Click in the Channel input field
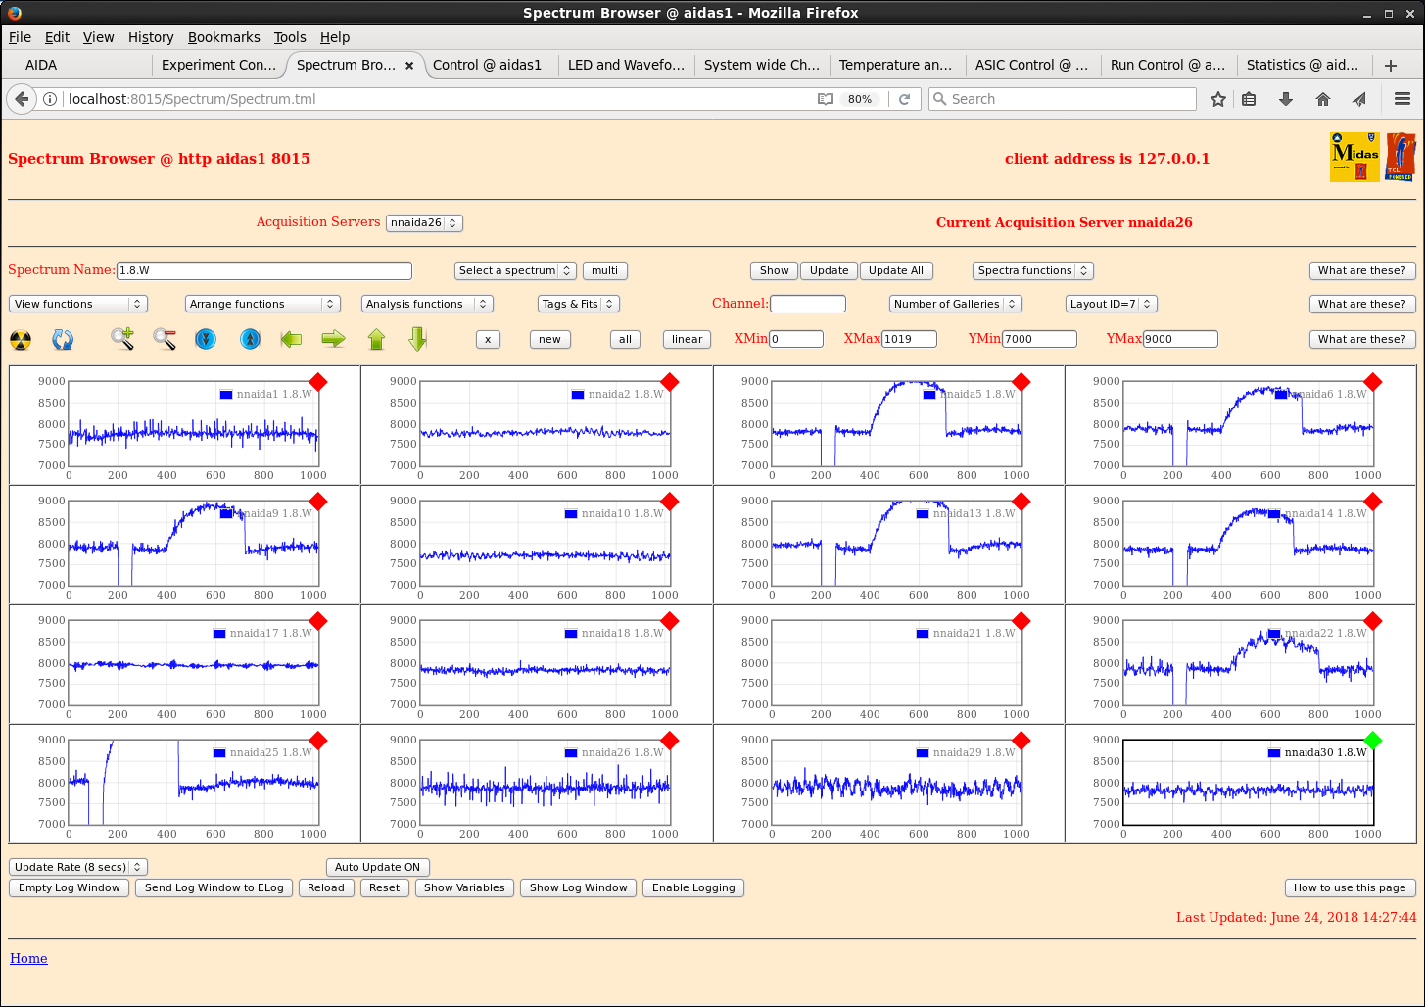The width and height of the screenshot is (1425, 1007). pos(808,304)
